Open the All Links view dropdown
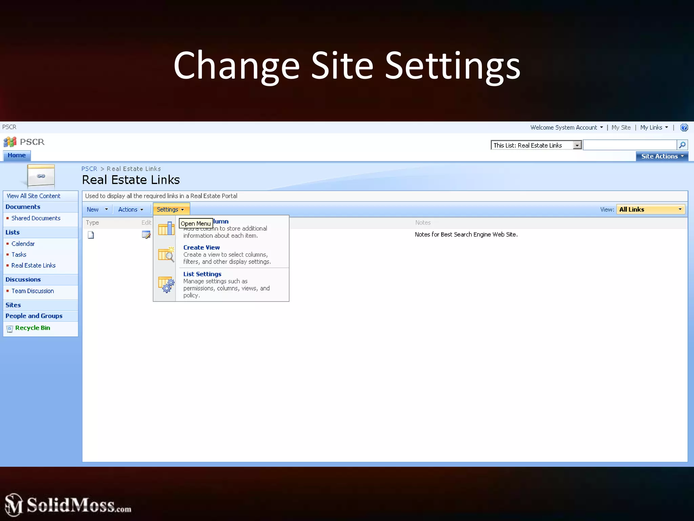This screenshot has width=694, height=521. pyautogui.click(x=650, y=209)
